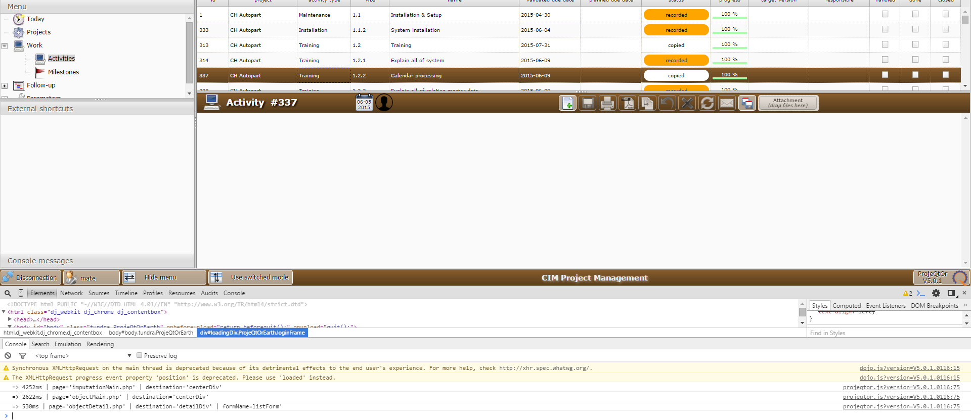Click the Follow-up calendar icon in the menu
The width and height of the screenshot is (971, 420).
[x=19, y=85]
